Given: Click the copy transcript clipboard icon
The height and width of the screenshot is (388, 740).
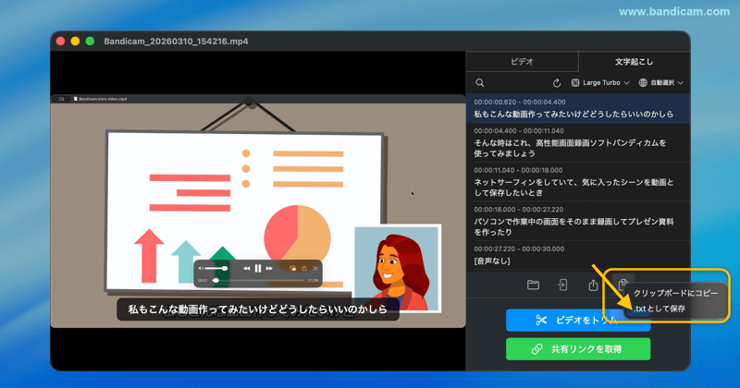Looking at the screenshot, I should [x=623, y=284].
